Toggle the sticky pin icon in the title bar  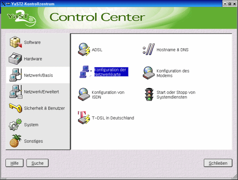click(8, 4)
